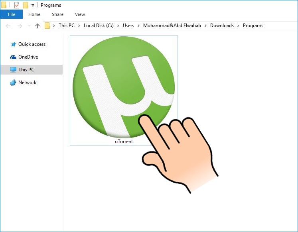Click the Quick access star icon

point(13,44)
